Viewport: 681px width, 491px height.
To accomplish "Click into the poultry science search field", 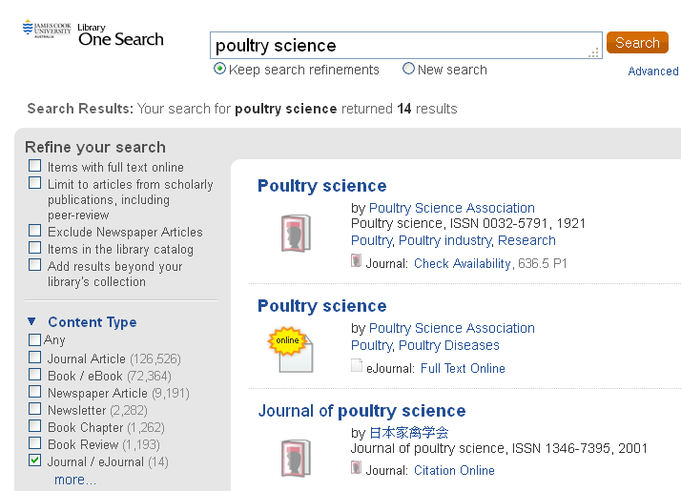I will [x=405, y=45].
